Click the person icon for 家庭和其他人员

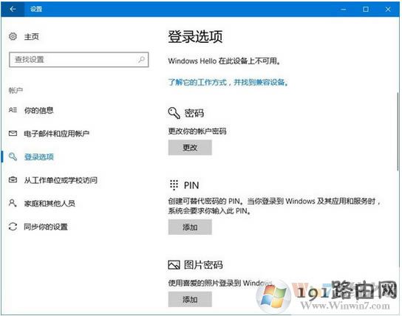click(x=13, y=203)
